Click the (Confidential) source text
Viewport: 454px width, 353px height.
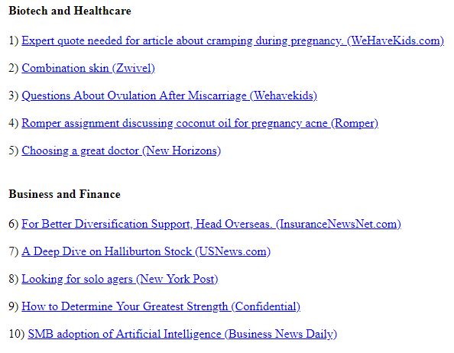tap(266, 306)
